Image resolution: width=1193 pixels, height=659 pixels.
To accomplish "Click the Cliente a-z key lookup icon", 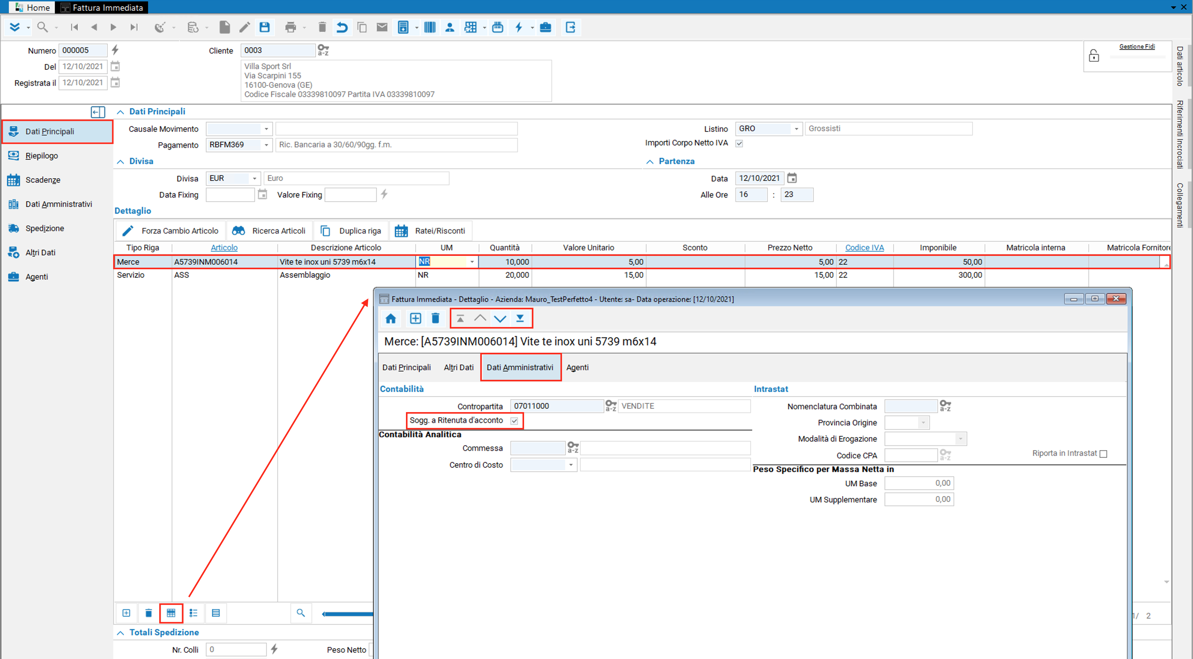I will point(323,50).
